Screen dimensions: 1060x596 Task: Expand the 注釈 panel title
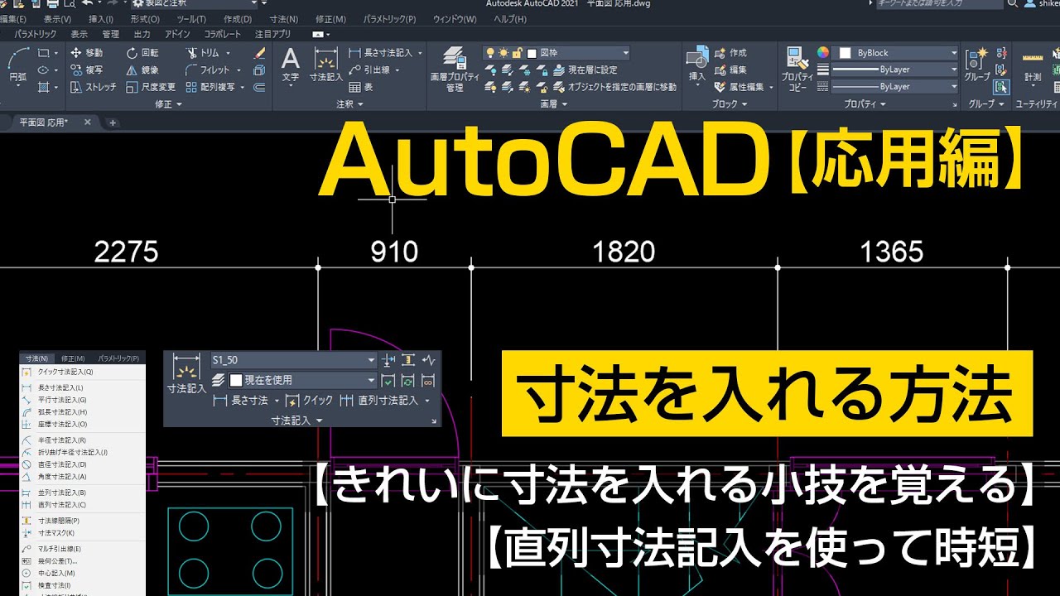pyautogui.click(x=349, y=104)
